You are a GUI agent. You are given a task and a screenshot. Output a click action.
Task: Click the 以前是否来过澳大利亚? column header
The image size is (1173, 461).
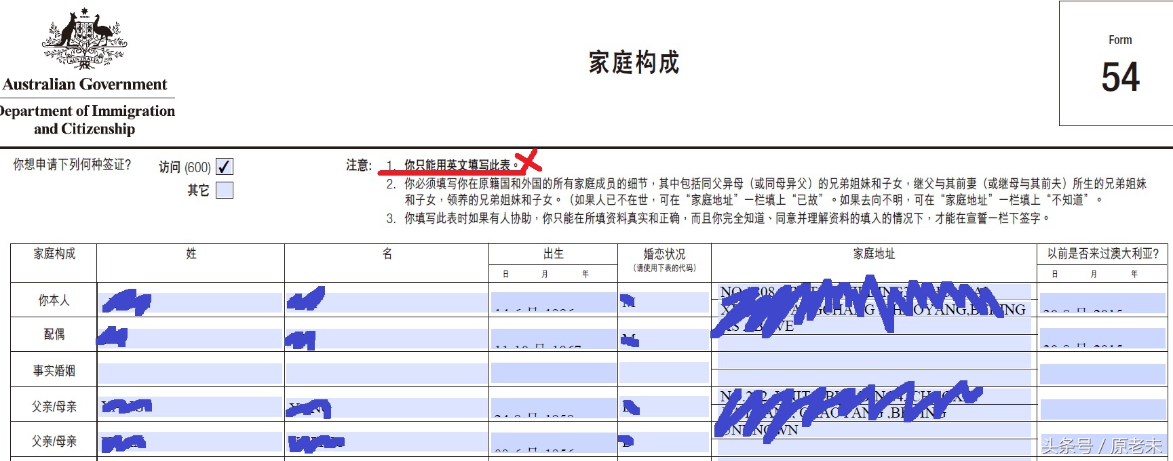point(1103,254)
